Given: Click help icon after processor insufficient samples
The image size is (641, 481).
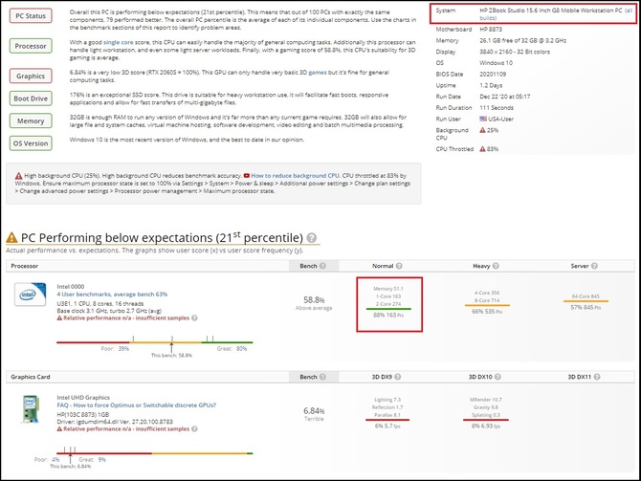Looking at the screenshot, I should [x=194, y=317].
